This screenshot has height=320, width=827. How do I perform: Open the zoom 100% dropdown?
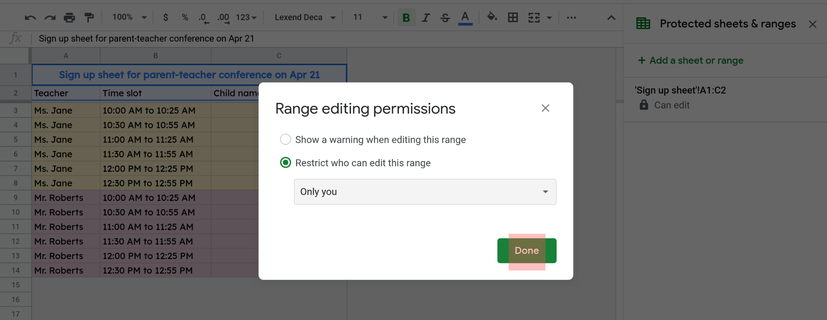[129, 17]
